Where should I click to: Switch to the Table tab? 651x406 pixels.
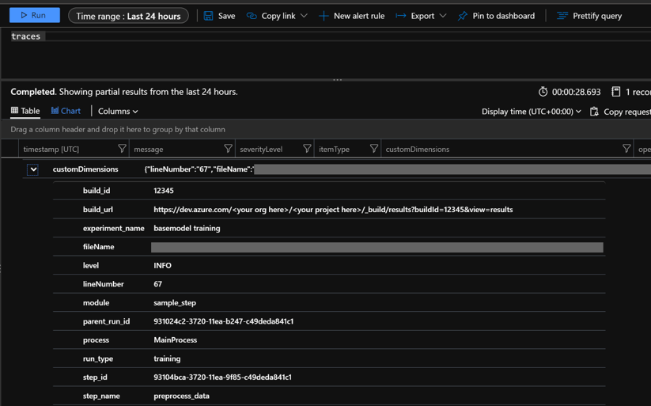click(25, 112)
